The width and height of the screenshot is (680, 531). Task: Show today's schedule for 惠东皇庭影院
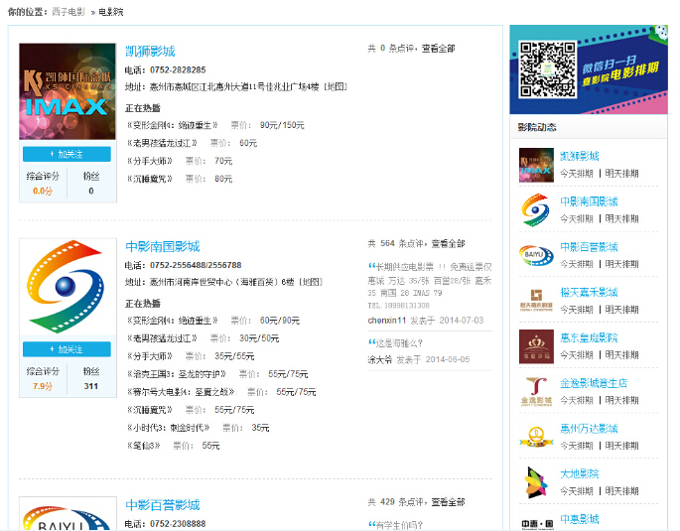click(577, 355)
